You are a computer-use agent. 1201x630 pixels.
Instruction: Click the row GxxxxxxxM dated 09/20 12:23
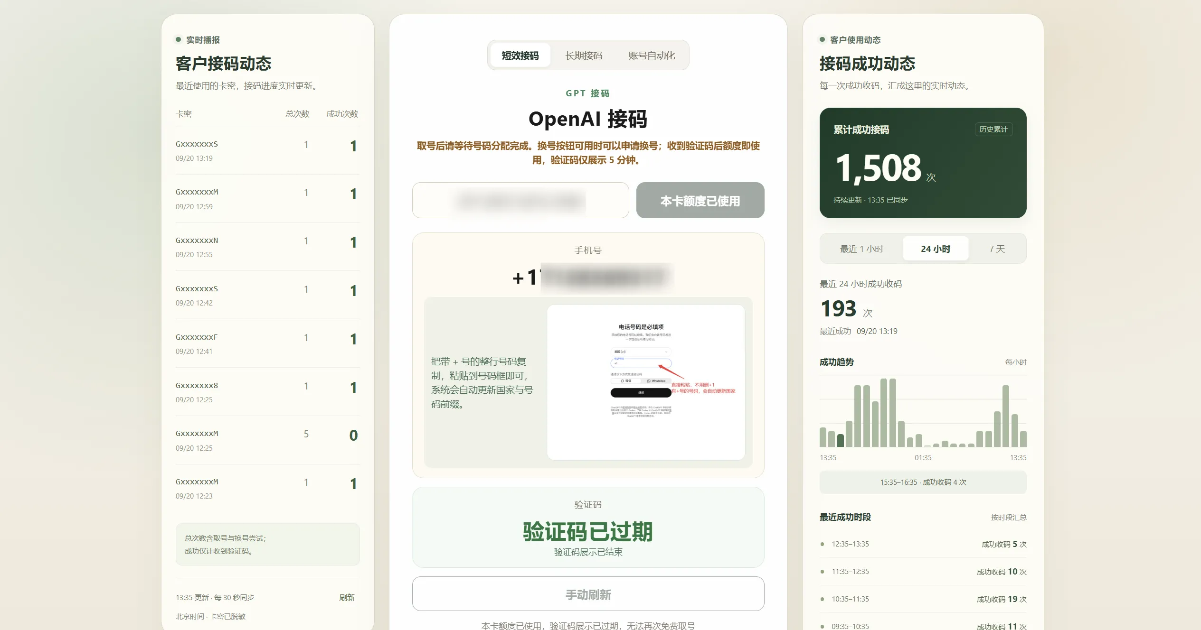pos(267,489)
